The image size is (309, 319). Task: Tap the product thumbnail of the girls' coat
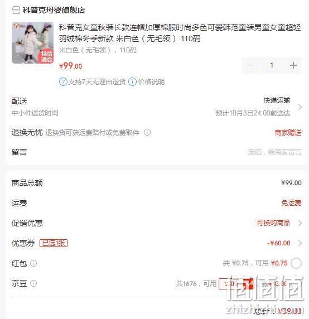point(32,43)
